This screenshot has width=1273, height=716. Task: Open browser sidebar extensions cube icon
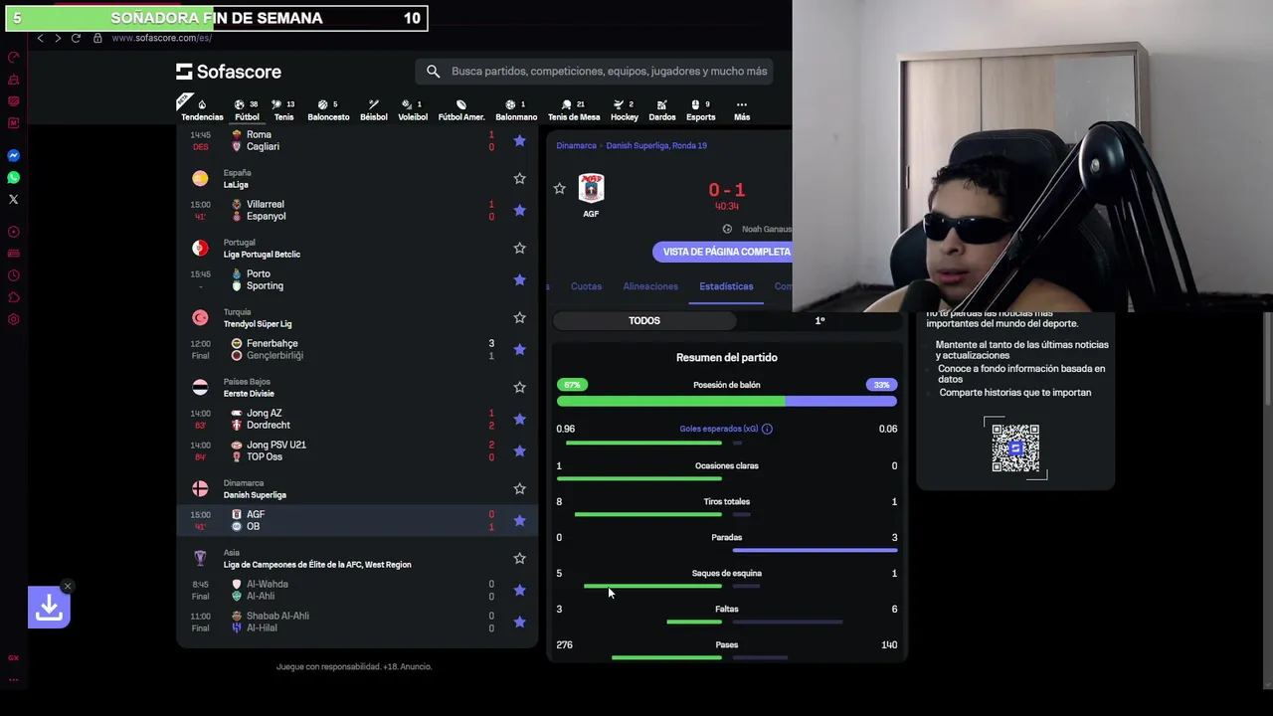click(x=14, y=297)
